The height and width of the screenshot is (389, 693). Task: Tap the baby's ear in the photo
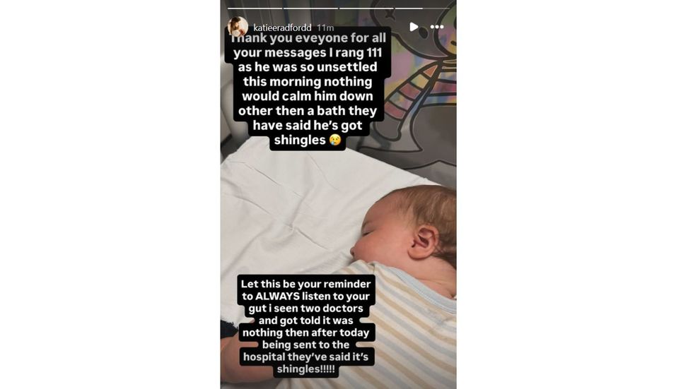[424, 241]
